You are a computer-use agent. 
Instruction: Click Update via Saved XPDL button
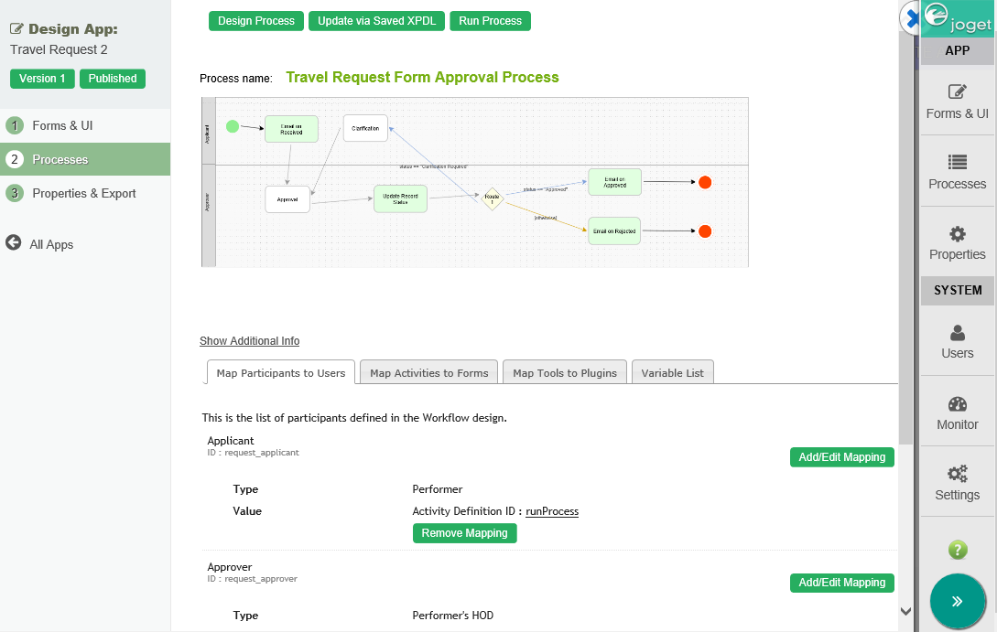(x=376, y=21)
